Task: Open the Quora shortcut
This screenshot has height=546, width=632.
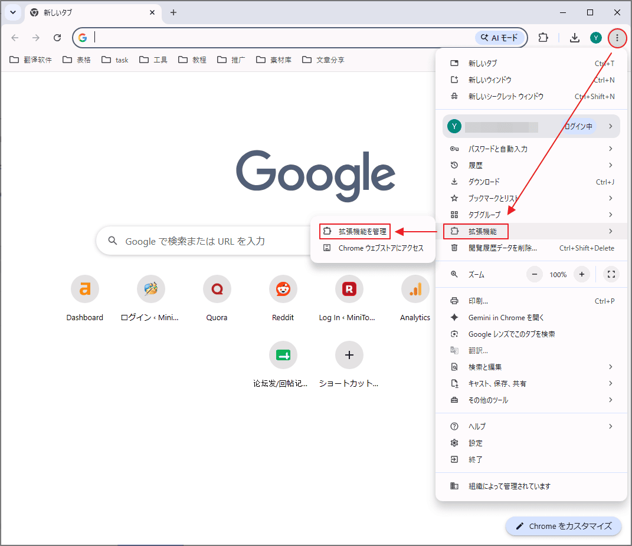Action: coord(217,298)
